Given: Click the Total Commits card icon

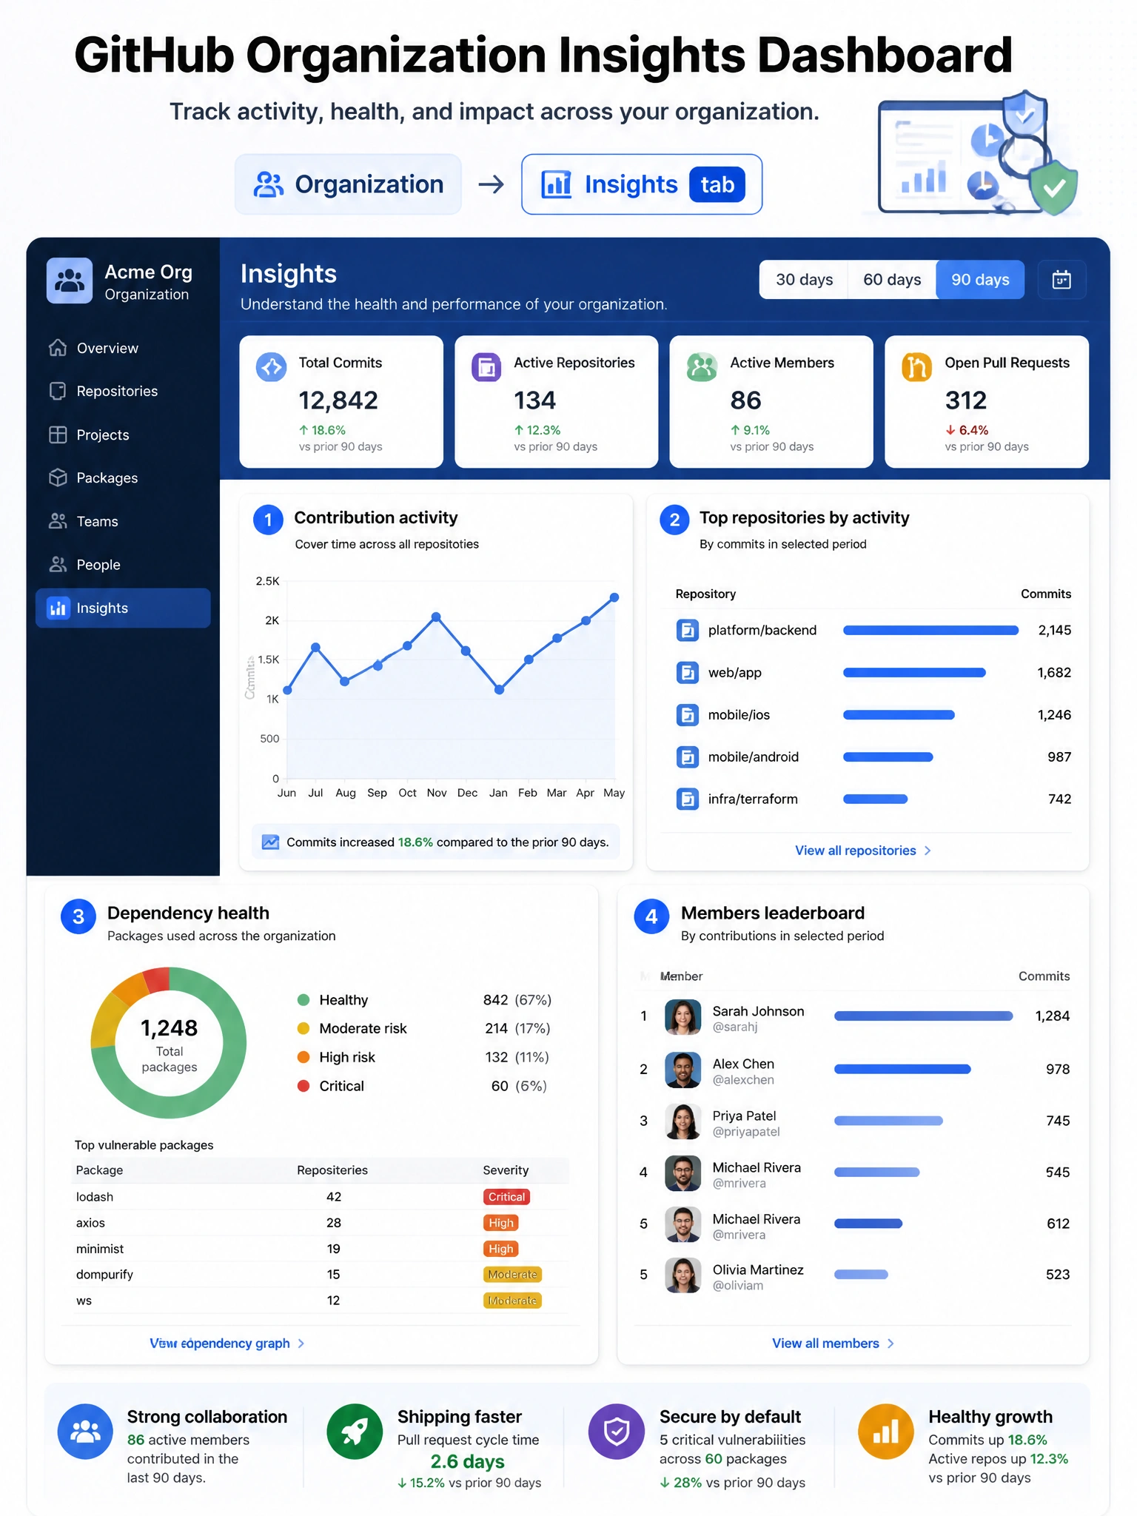Looking at the screenshot, I should point(271,367).
